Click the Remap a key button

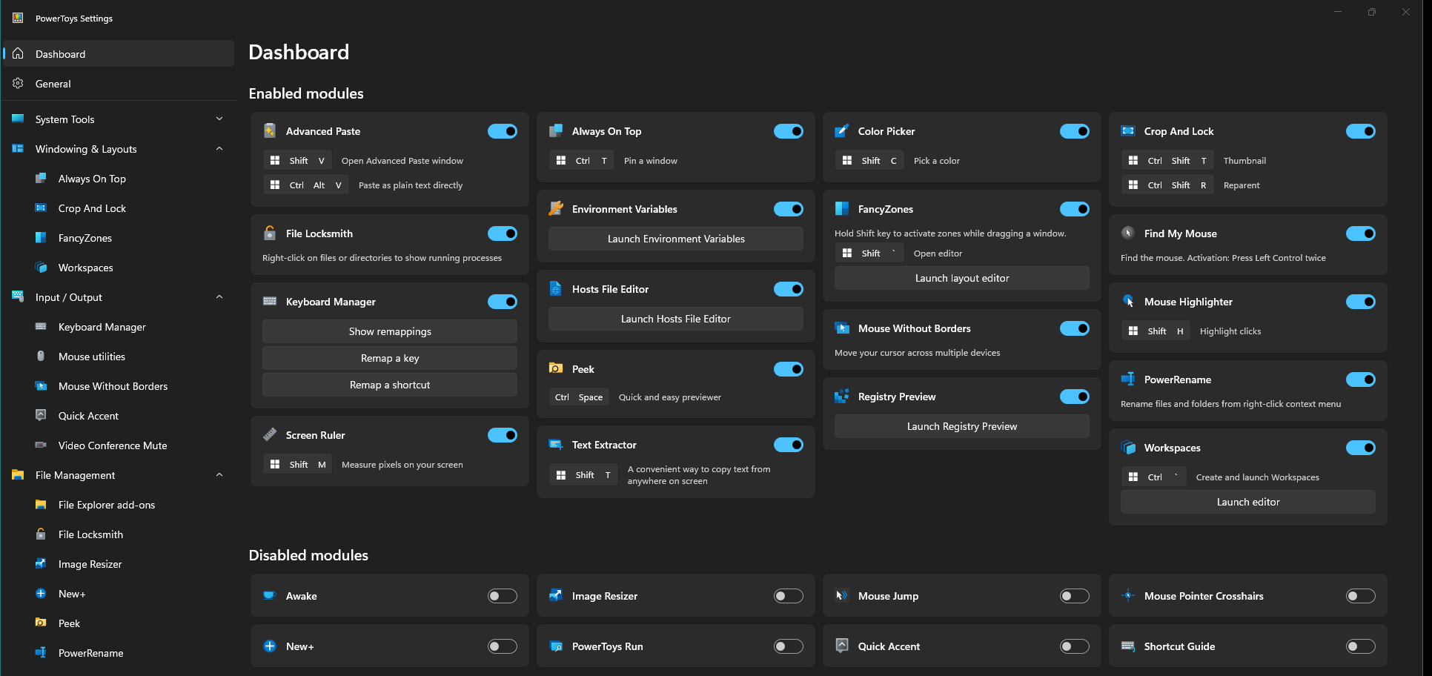(x=390, y=358)
